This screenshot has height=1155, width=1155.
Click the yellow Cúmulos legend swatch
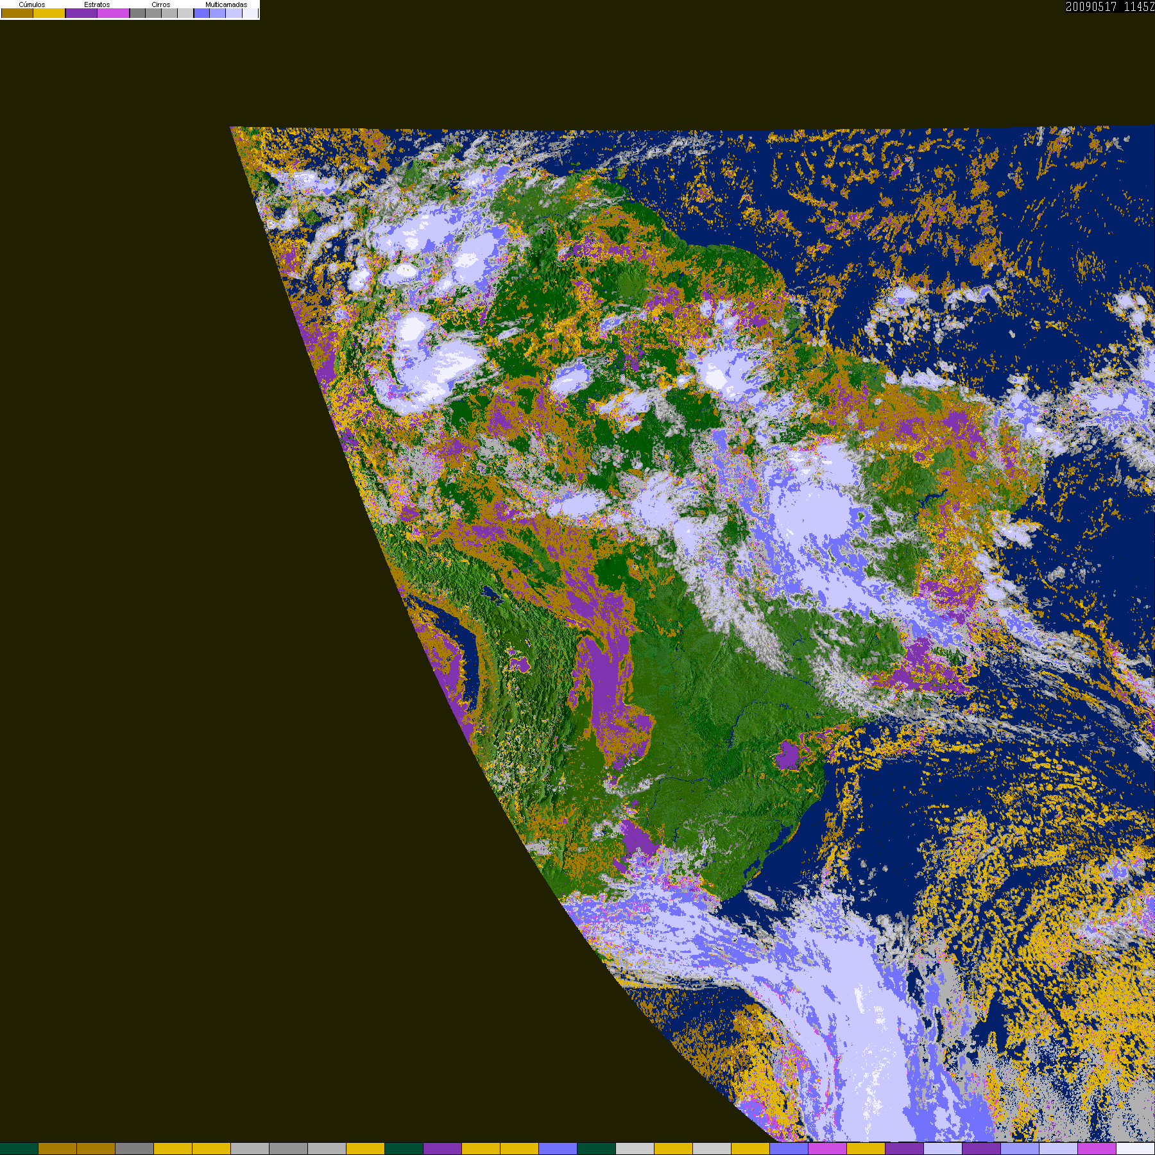pyautogui.click(x=49, y=13)
